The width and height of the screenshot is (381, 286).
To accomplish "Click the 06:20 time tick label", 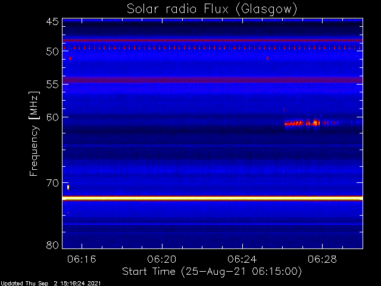I will [x=162, y=259].
